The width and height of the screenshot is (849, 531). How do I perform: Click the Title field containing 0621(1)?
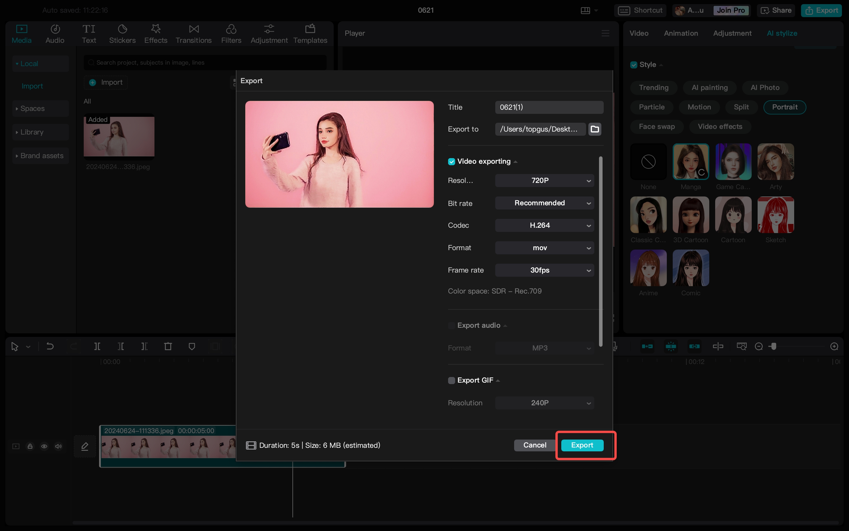coord(549,107)
